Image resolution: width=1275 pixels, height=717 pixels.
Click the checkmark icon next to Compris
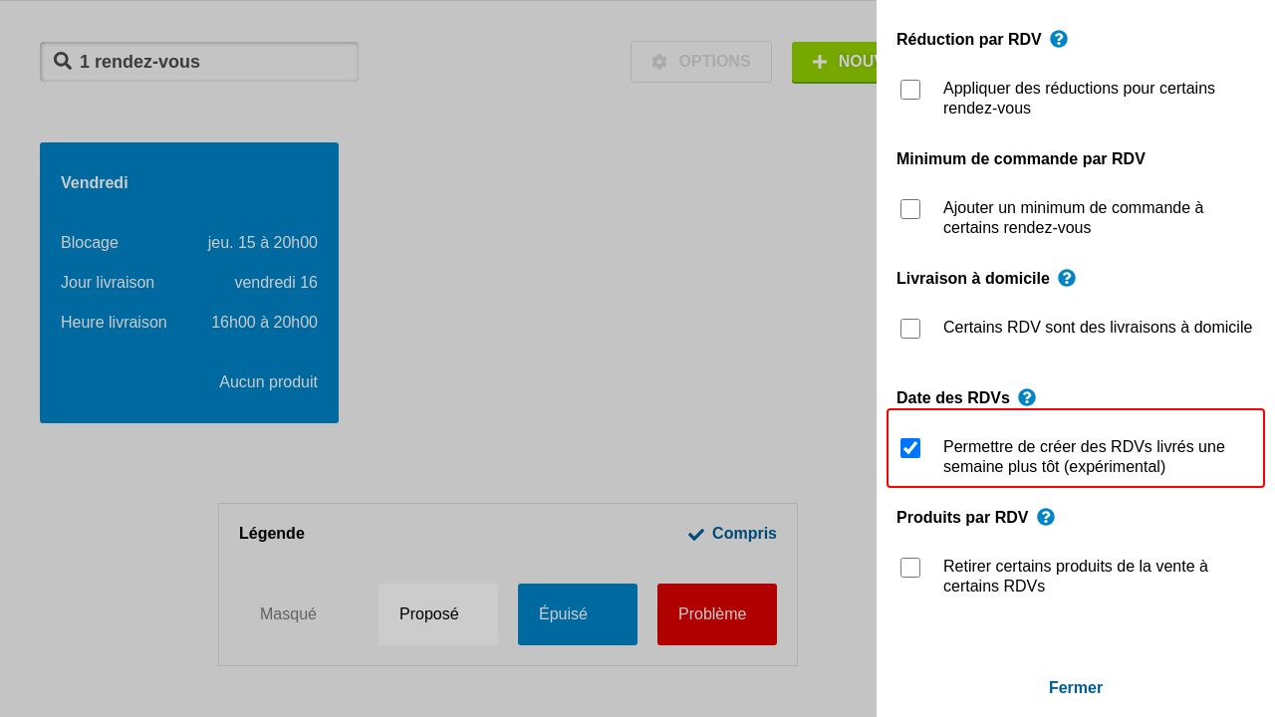click(x=696, y=534)
